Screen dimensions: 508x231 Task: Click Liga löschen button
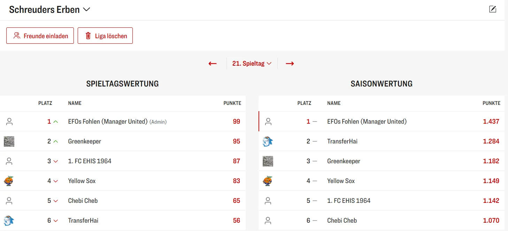tap(105, 36)
